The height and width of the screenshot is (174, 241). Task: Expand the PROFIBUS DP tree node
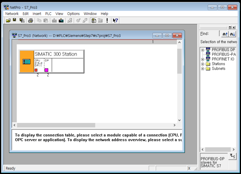click(202, 50)
